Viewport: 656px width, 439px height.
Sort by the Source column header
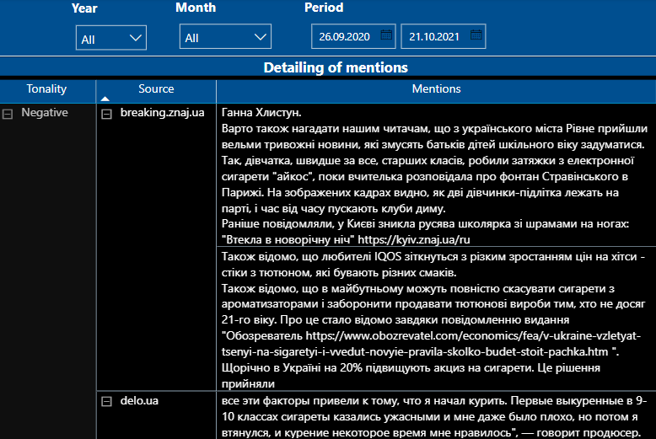[x=156, y=89]
